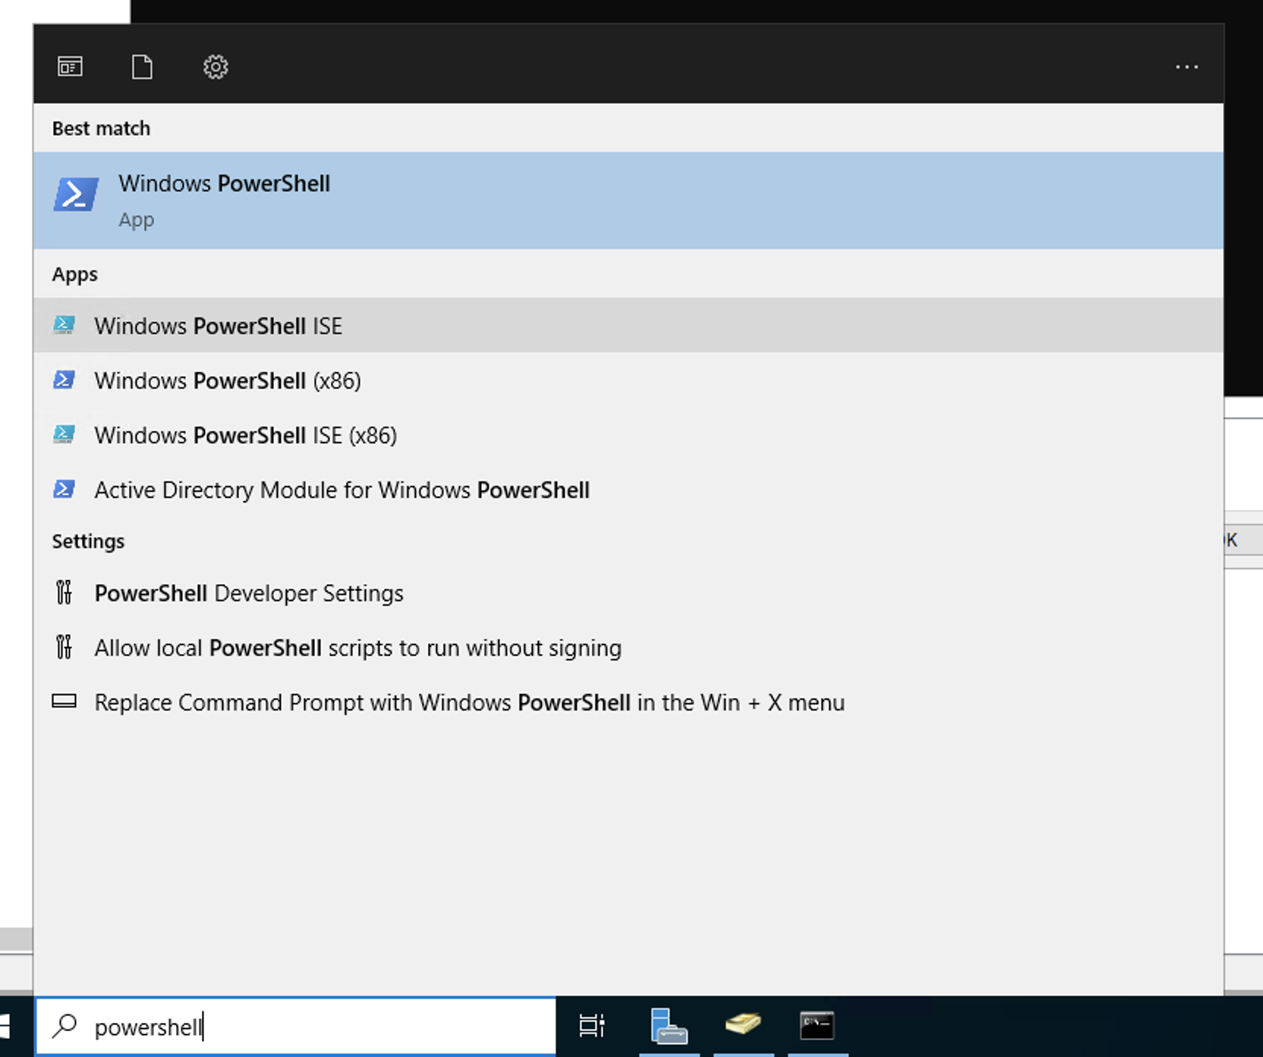Click the large Windows PowerShell app icon
1263x1057 pixels.
click(76, 194)
